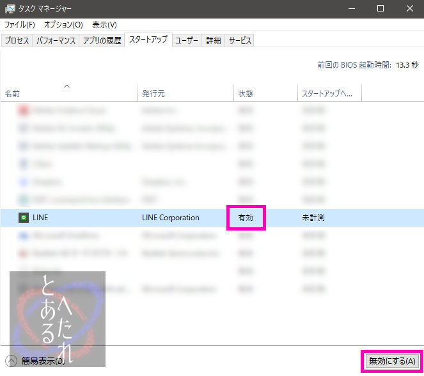424x376 pixels.
Task: Open the サービス tab
Action: pyautogui.click(x=240, y=41)
